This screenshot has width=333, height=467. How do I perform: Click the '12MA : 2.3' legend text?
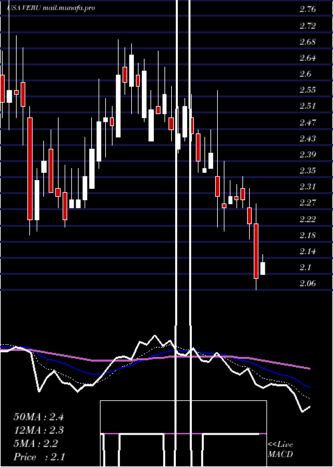pyautogui.click(x=39, y=430)
